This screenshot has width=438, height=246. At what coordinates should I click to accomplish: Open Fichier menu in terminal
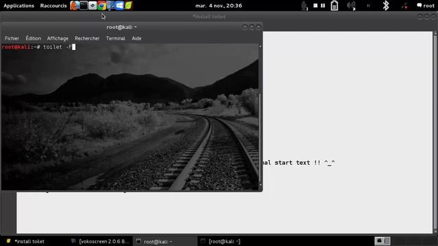pos(12,38)
